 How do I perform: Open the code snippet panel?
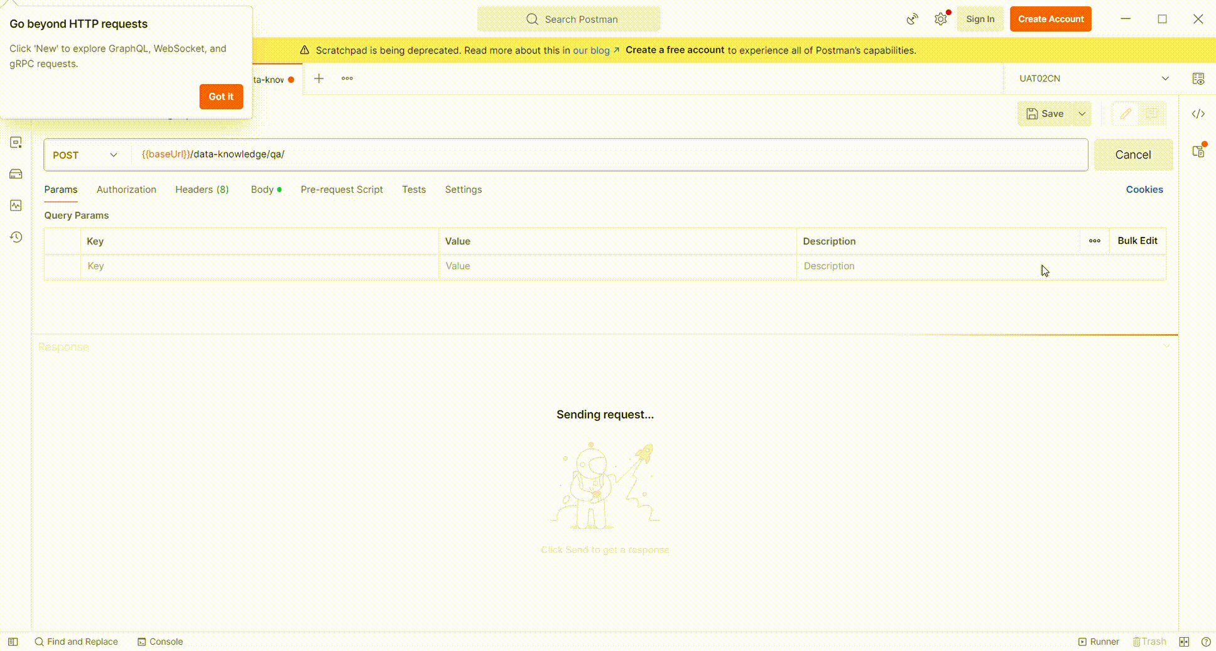1198,114
